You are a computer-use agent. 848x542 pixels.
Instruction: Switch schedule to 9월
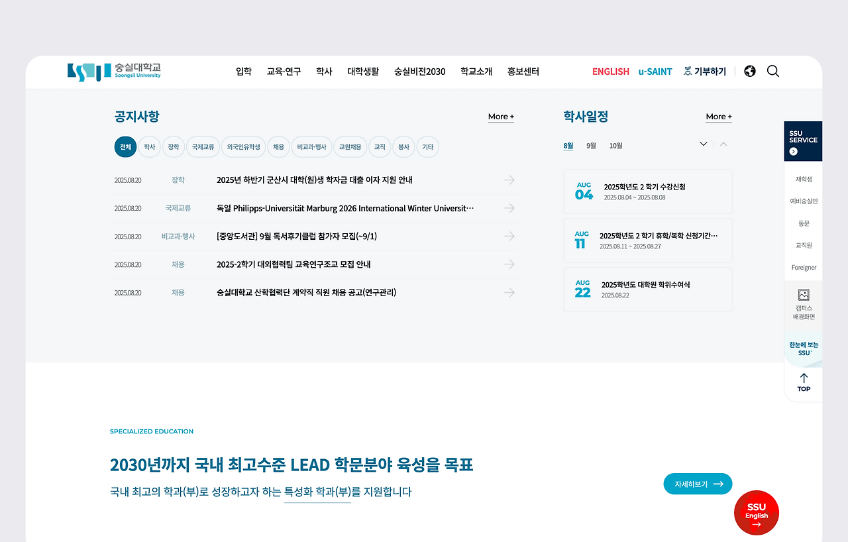591,145
